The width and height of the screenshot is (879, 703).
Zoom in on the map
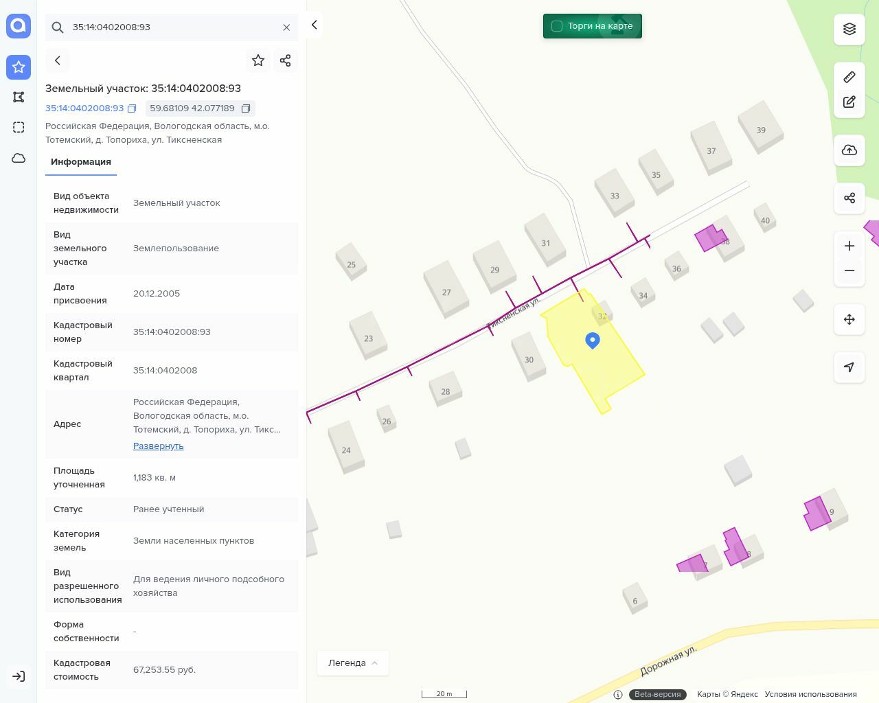pyautogui.click(x=849, y=246)
